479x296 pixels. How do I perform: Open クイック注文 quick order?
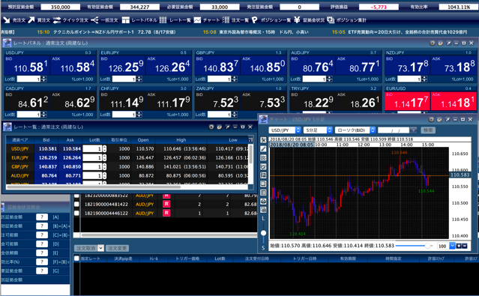70,20
